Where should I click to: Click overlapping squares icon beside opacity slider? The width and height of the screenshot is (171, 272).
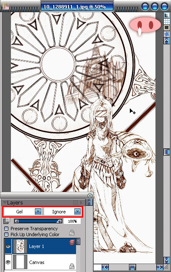point(7,221)
